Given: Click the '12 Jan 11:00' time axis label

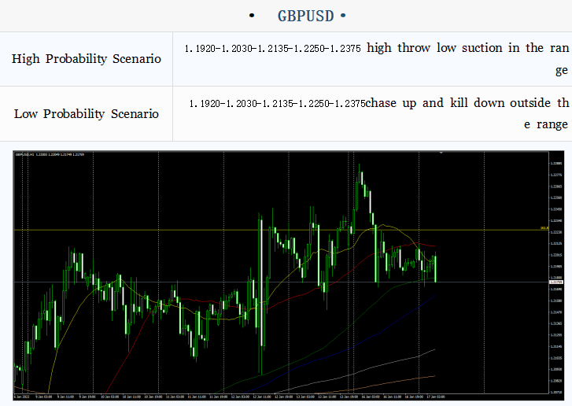Looking at the screenshot, I should click(x=262, y=397).
